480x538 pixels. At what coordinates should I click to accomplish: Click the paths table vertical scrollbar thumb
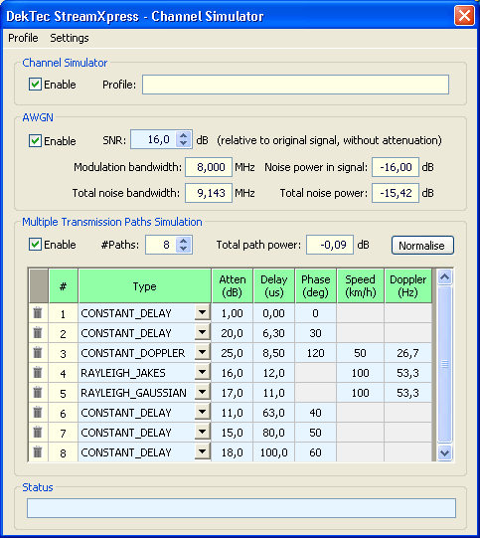point(444,364)
